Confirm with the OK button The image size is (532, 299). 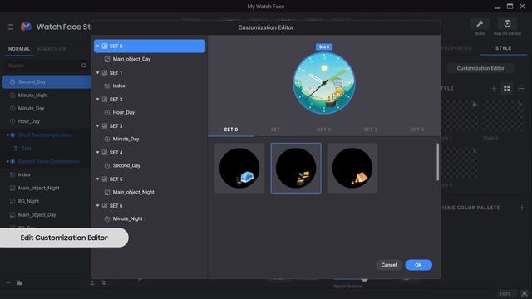[x=418, y=265]
